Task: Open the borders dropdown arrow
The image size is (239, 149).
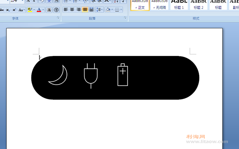Action: tap(121, 10)
